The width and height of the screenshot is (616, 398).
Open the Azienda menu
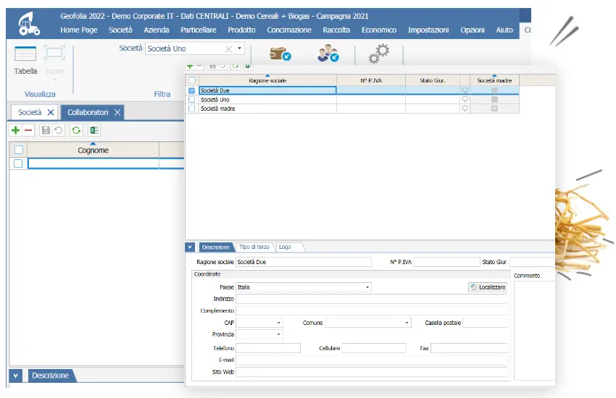tap(157, 30)
